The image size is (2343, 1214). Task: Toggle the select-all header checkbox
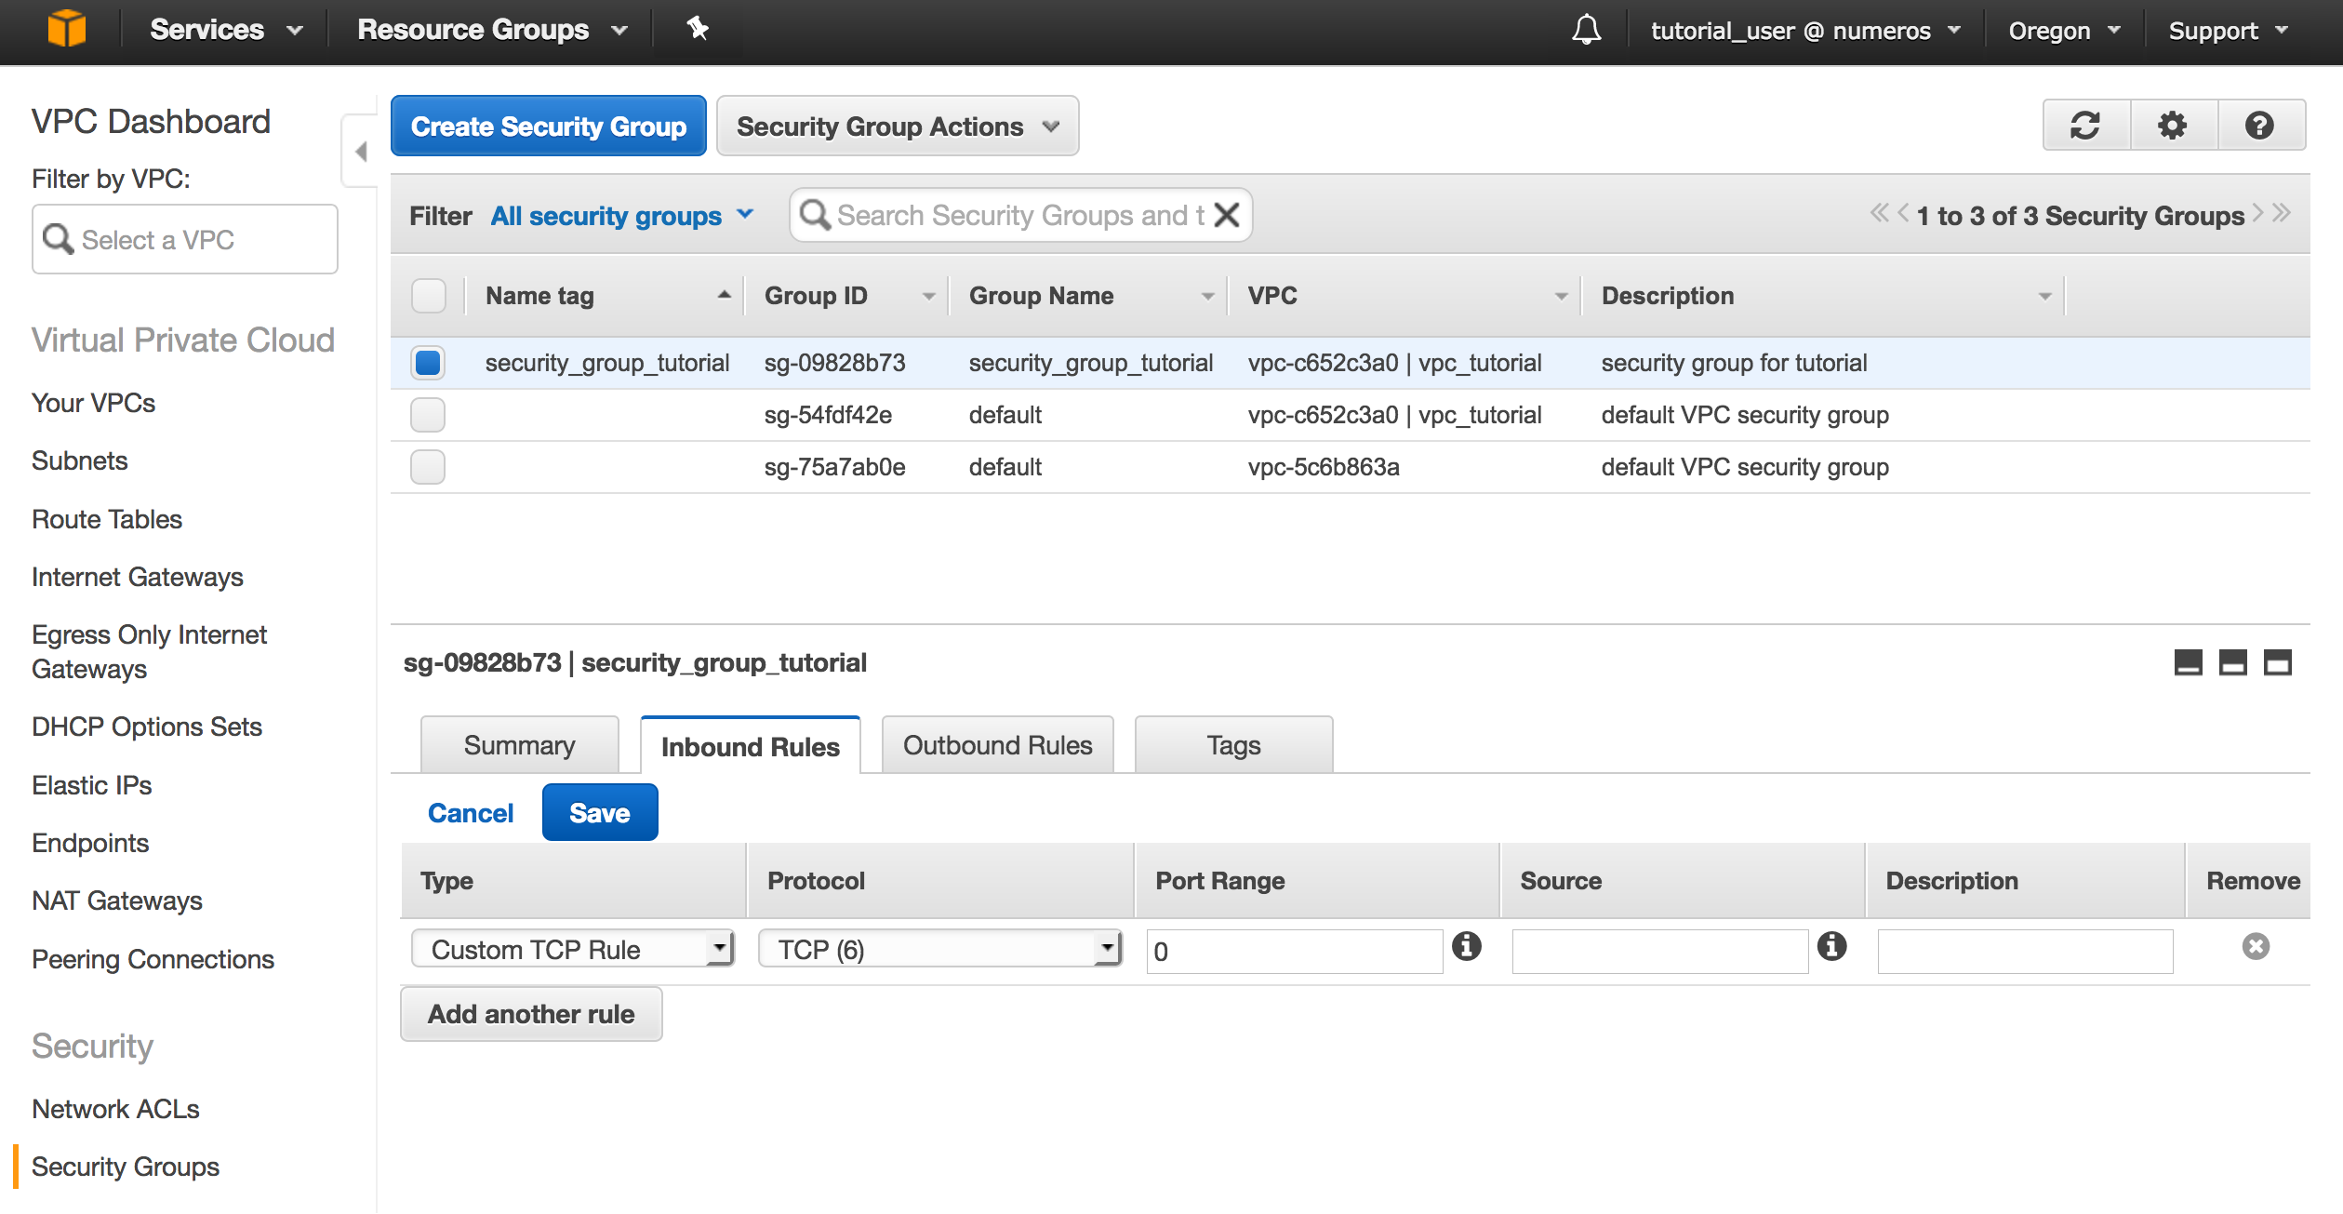tap(428, 296)
